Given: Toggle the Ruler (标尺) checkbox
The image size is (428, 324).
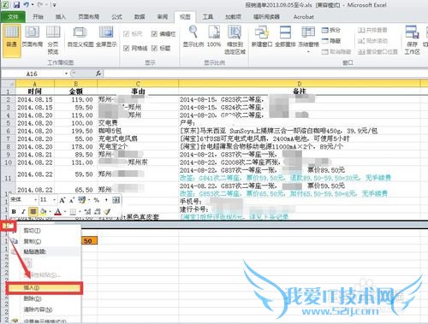Looking at the screenshot, I should click(127, 34).
